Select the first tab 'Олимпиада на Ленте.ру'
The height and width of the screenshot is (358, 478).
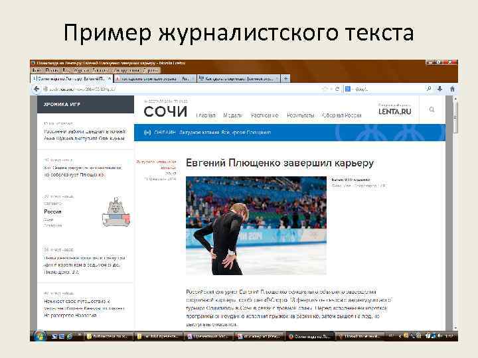[72, 78]
